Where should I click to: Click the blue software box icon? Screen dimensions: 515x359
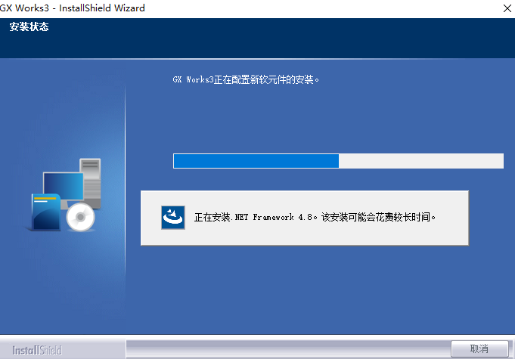click(45, 212)
